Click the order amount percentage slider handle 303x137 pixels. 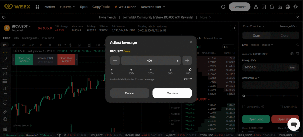[x=244, y=96]
